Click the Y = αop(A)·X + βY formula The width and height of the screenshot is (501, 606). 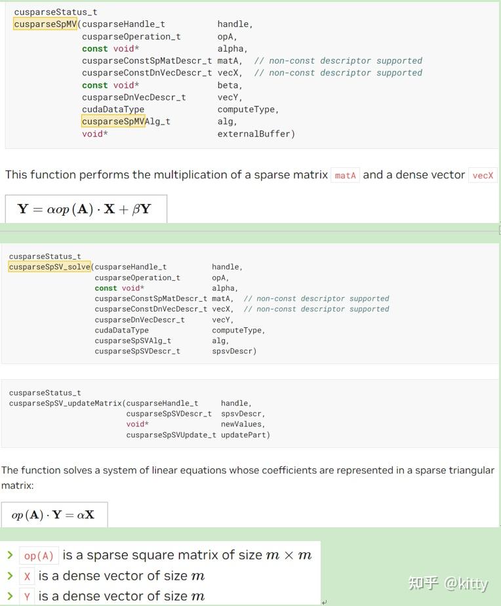tap(85, 209)
